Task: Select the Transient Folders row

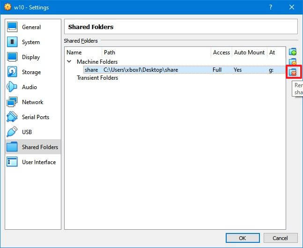Action: click(x=97, y=78)
